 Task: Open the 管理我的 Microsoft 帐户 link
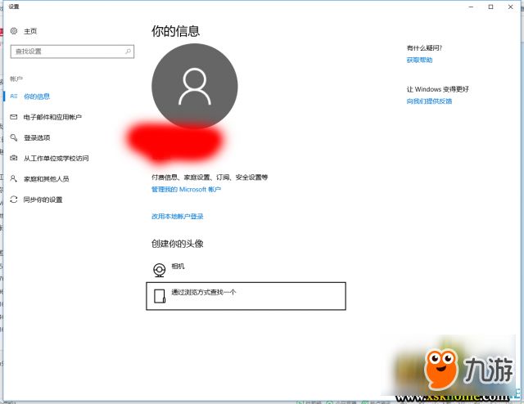[x=186, y=189]
